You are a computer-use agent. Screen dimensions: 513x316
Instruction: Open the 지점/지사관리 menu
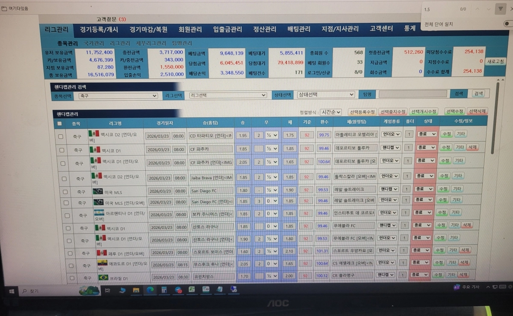pyautogui.click(x=340, y=29)
